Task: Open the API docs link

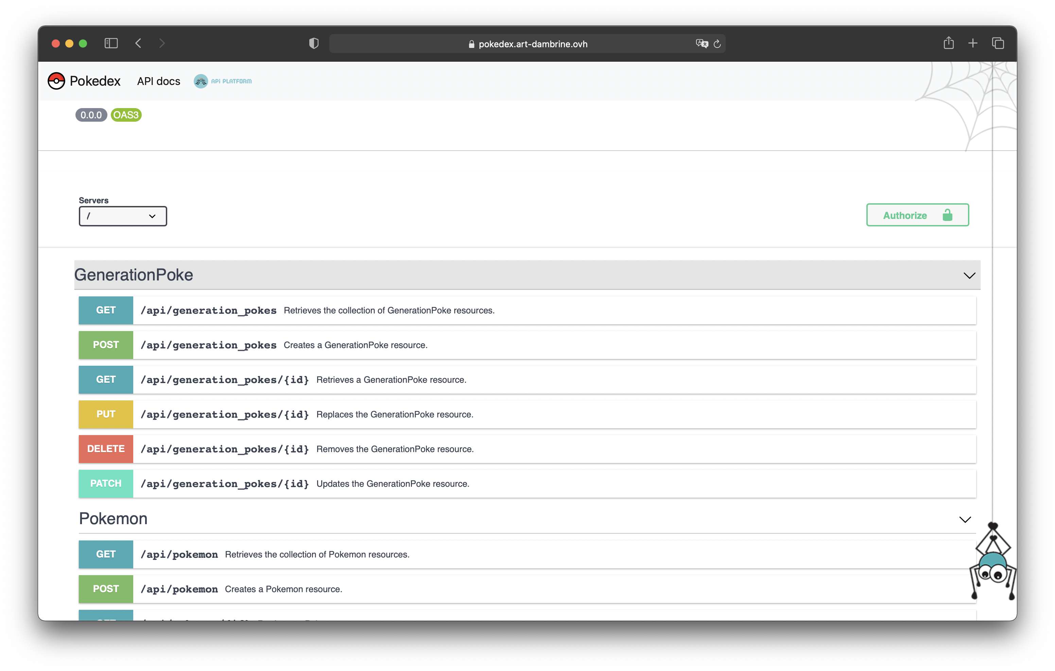Action: pyautogui.click(x=159, y=81)
